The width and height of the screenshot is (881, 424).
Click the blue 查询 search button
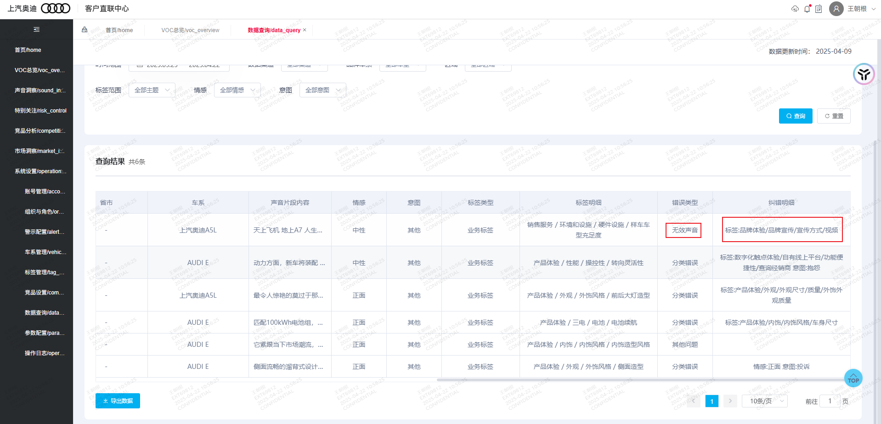(796, 116)
